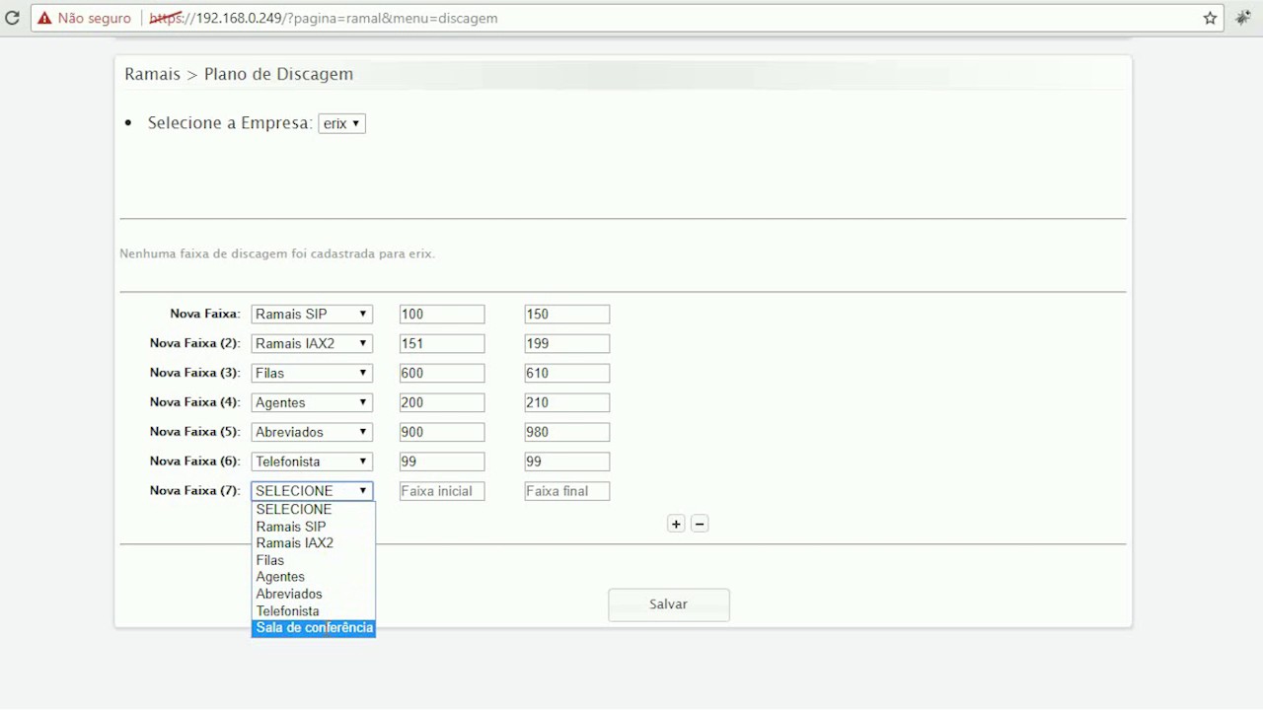
Task: Click the Telefonista row end field with 99
Action: click(567, 461)
